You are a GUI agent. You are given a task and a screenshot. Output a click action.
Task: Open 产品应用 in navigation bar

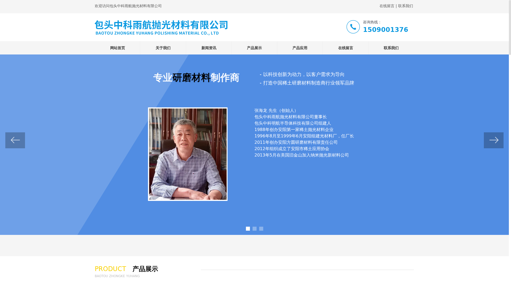click(300, 48)
